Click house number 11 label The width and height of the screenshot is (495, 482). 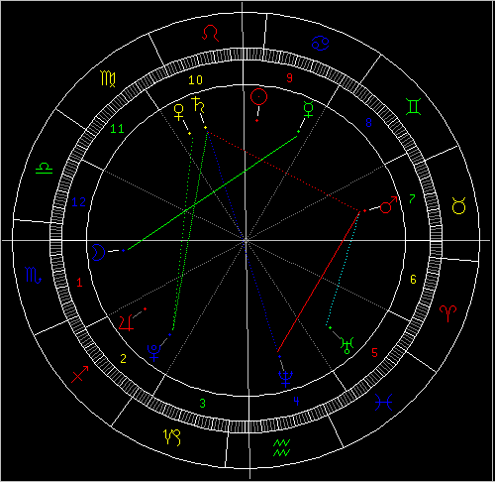click(x=117, y=129)
